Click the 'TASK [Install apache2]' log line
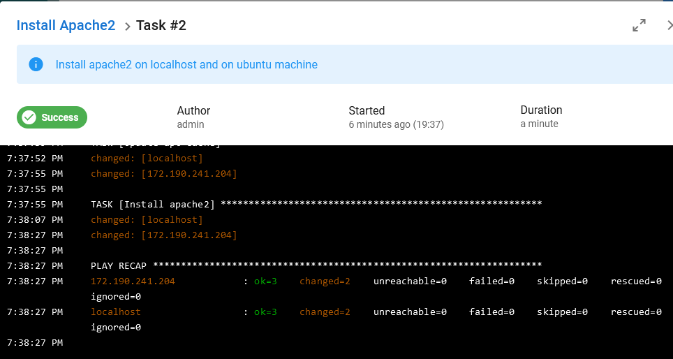673x359 pixels. [316, 205]
